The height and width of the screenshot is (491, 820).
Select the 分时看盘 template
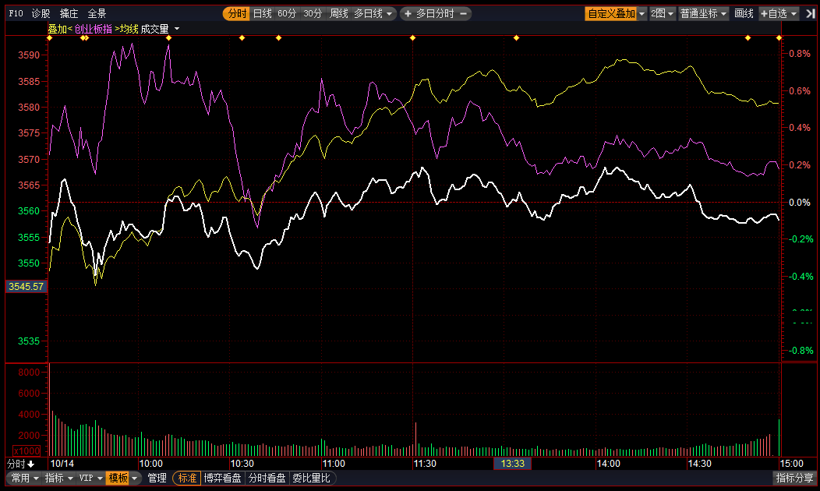coord(267,478)
